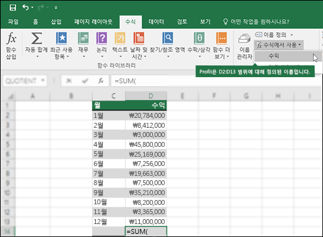The image size is (323, 237).
Task: Click the 함수 삽입 fx icon
Action: tap(11, 38)
